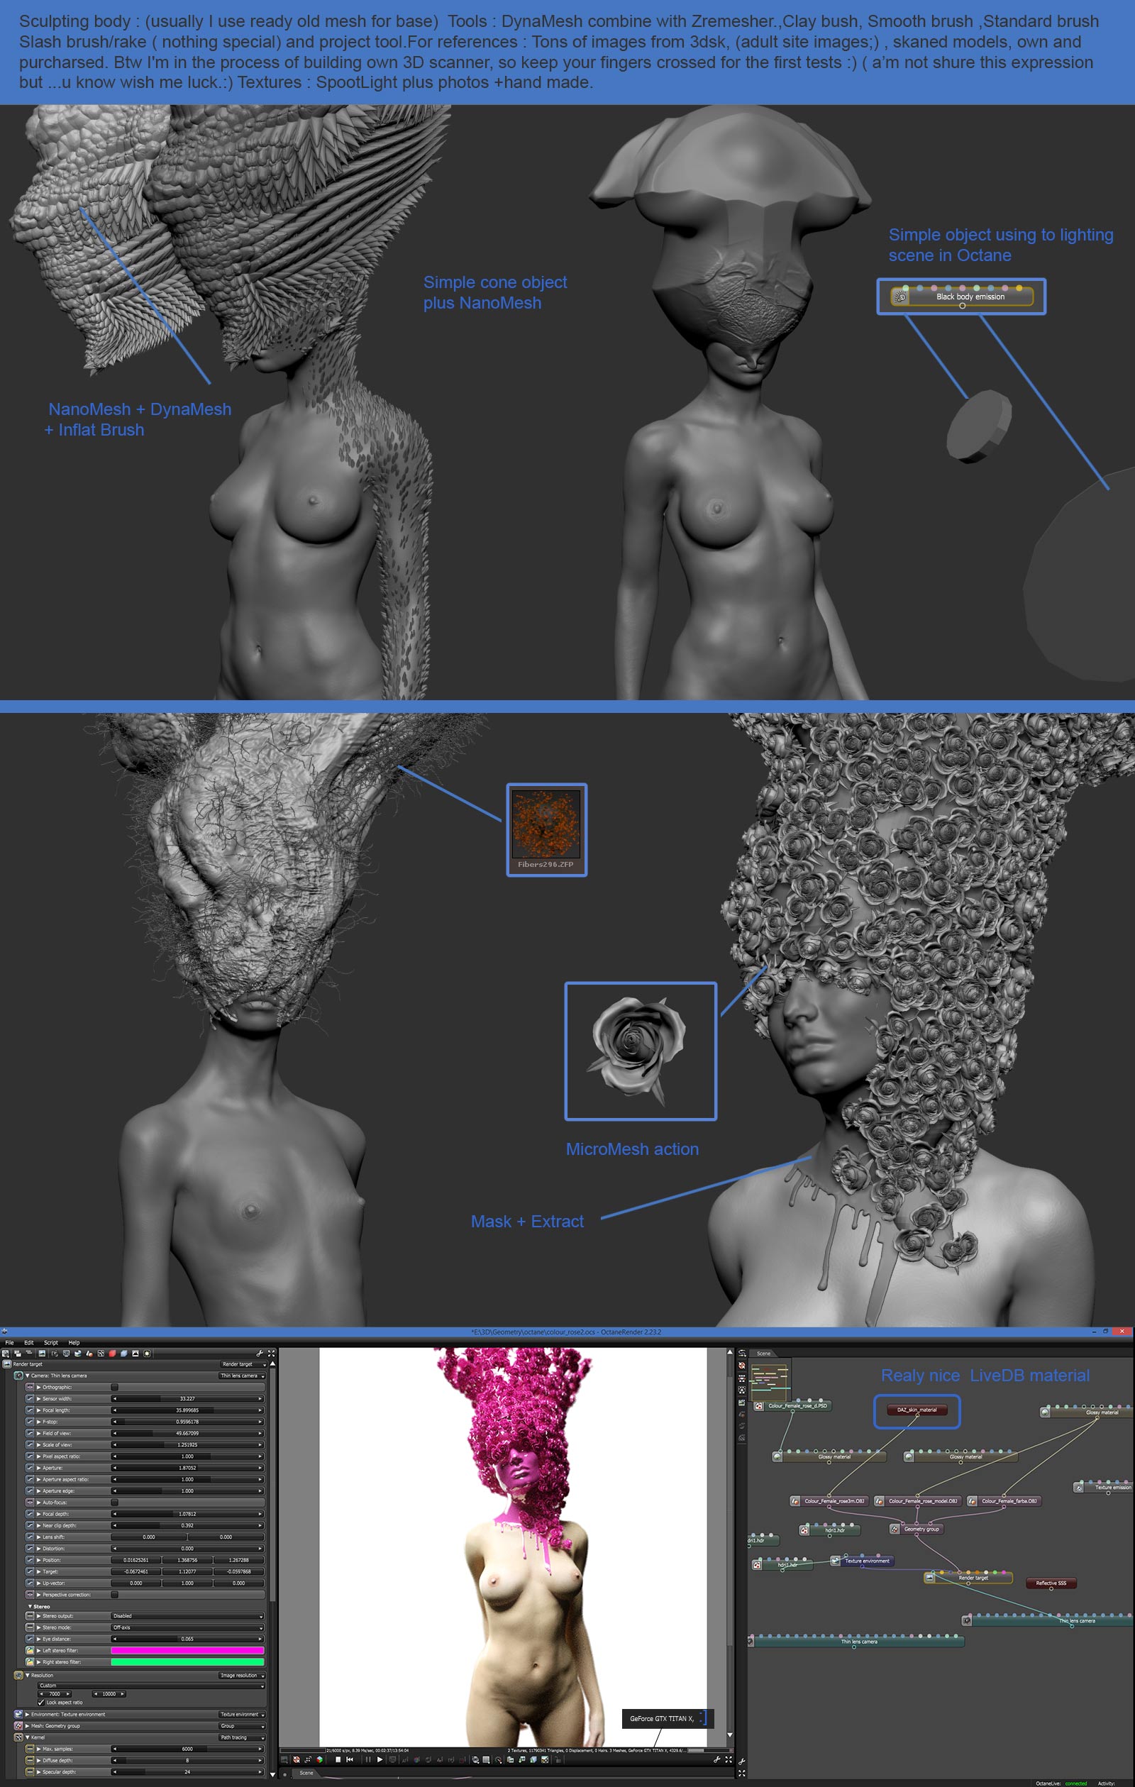Click the lock icon in viewport toolbar
1135x1787 pixels.
pos(558,1759)
